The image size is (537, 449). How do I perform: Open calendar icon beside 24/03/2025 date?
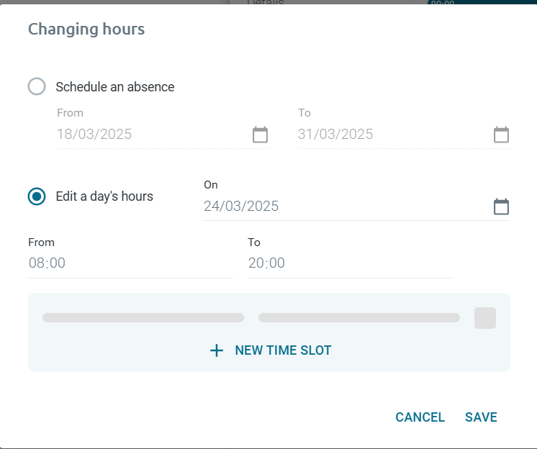click(501, 207)
